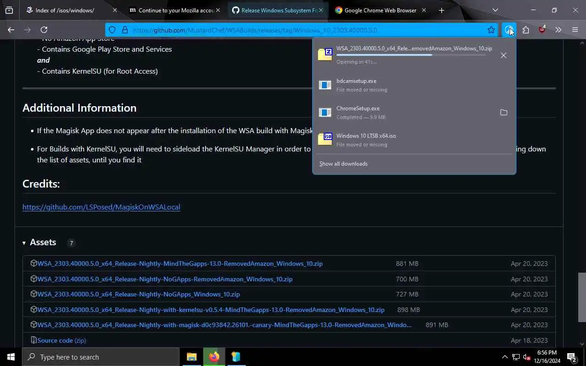586x366 pixels.
Task: Click the muted volume tray icon
Action: tap(527, 357)
